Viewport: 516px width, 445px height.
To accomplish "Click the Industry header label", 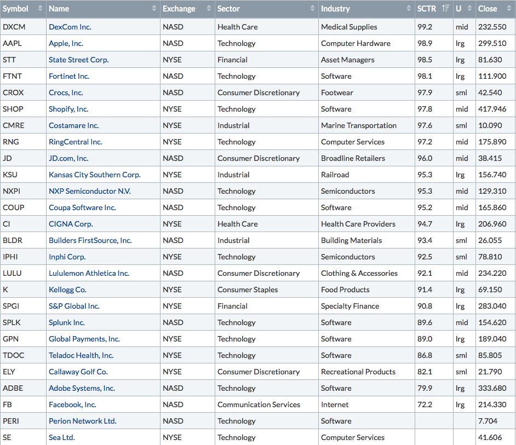I will [x=335, y=9].
